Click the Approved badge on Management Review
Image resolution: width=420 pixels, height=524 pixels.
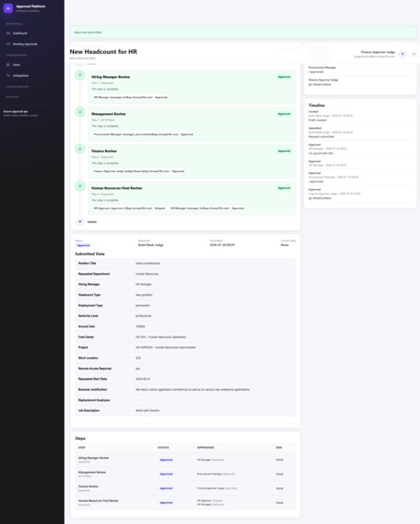click(284, 114)
